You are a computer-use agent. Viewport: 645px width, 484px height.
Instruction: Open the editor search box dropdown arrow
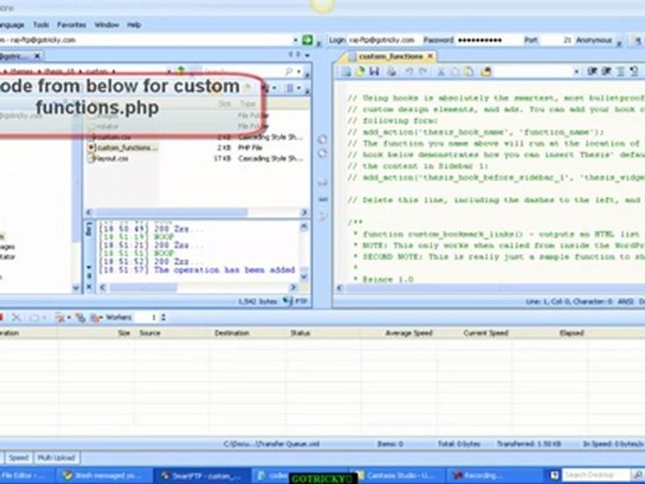[576, 72]
